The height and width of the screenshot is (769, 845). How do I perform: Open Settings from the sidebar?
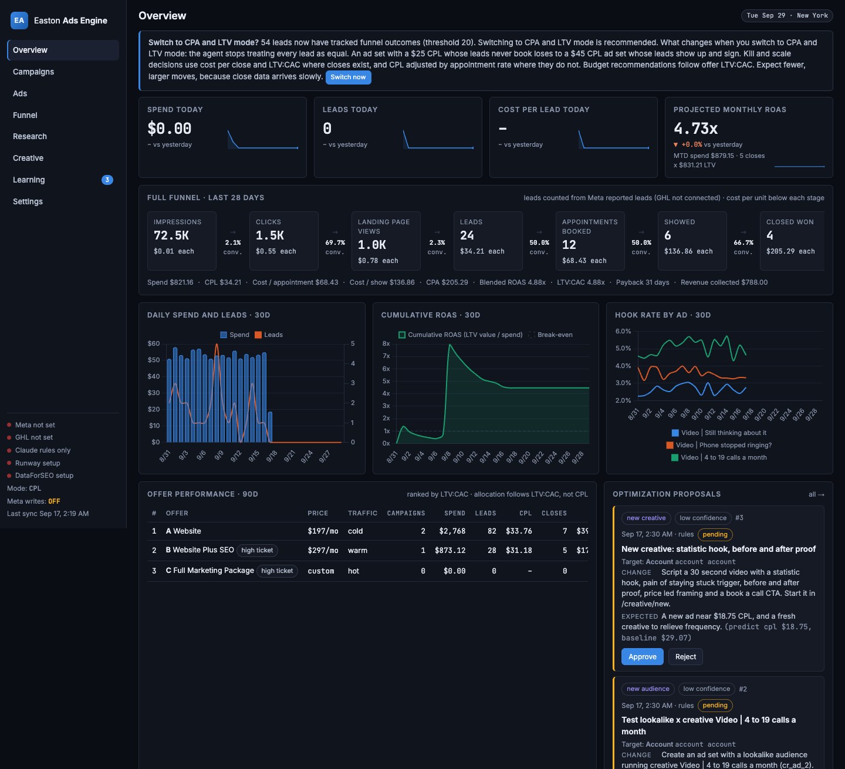pyautogui.click(x=63, y=201)
